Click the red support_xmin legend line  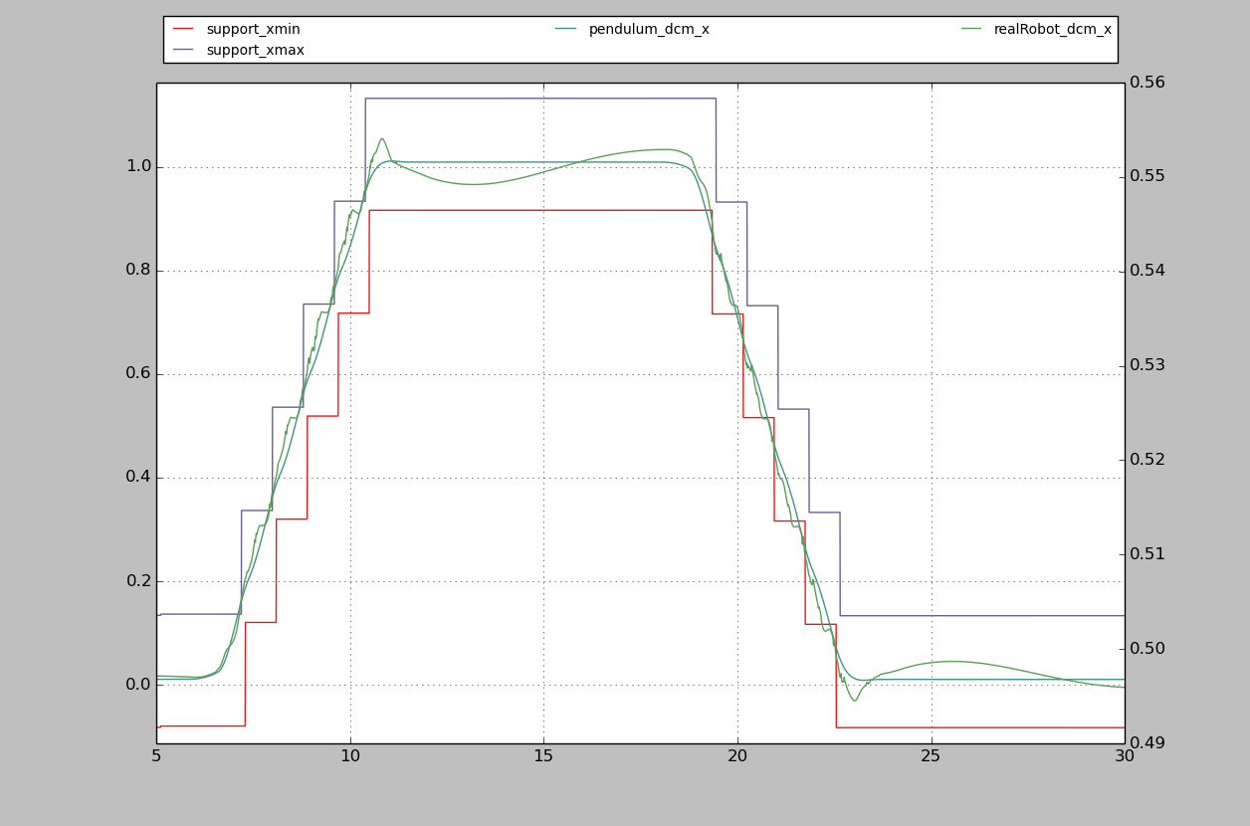point(183,30)
